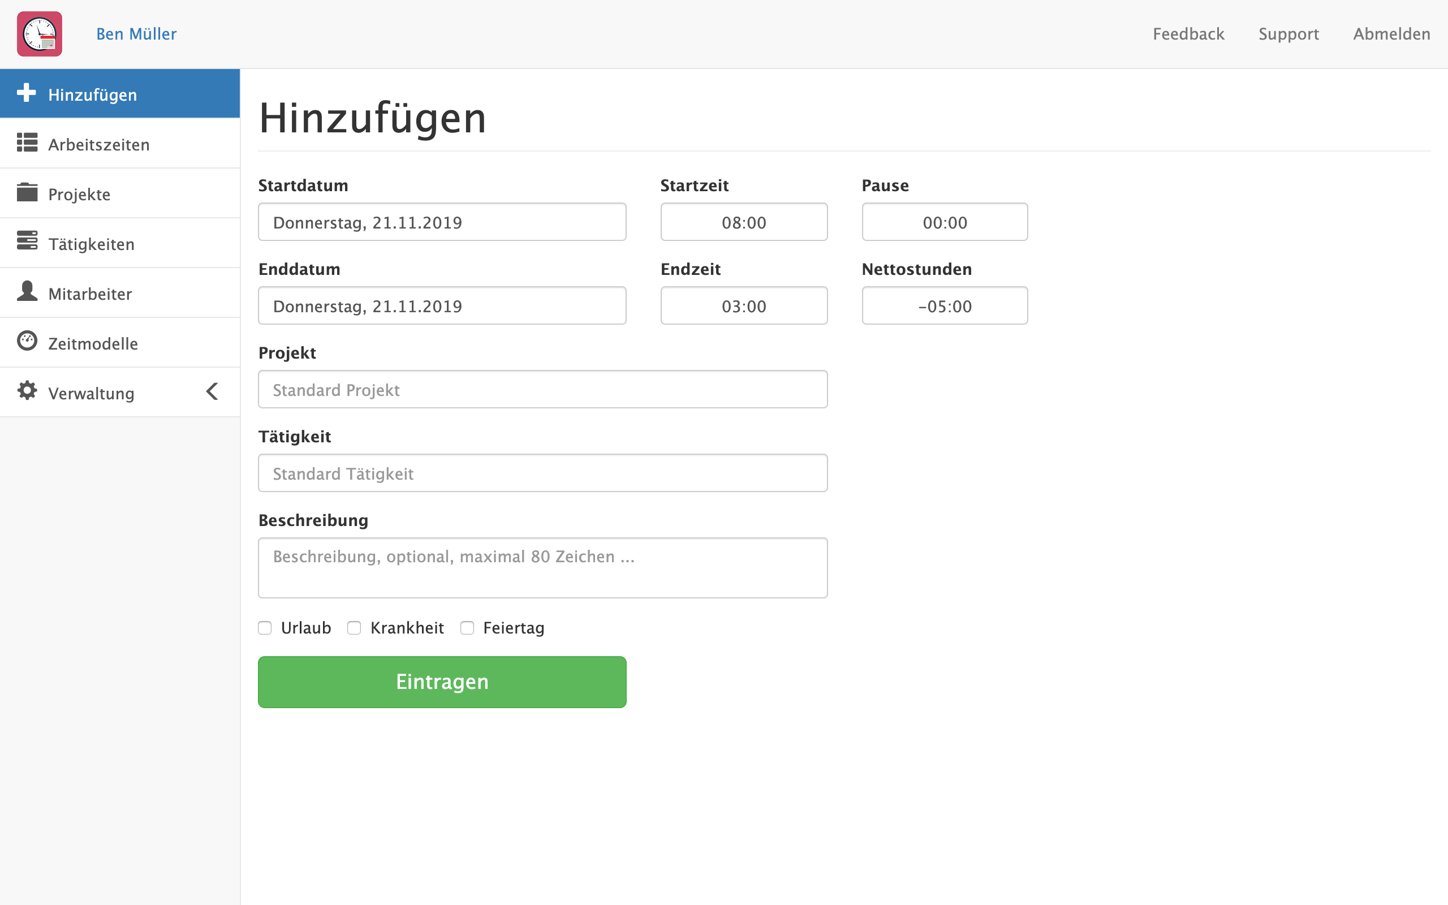Click the gear icon beside Verwaltung
This screenshot has width=1448, height=905.
tap(27, 391)
